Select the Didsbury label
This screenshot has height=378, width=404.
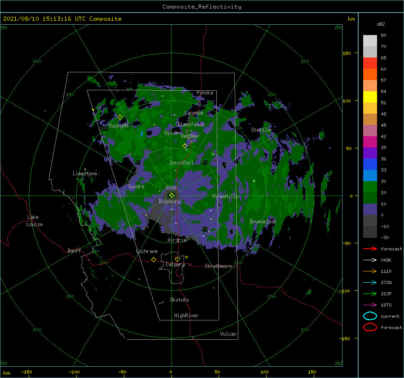point(170,201)
